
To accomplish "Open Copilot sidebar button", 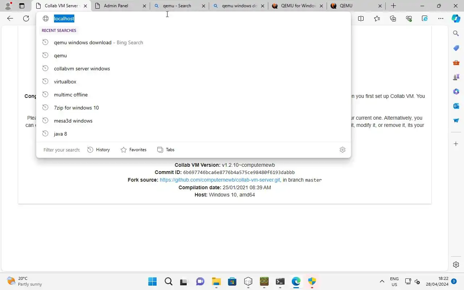I will coord(456,18).
